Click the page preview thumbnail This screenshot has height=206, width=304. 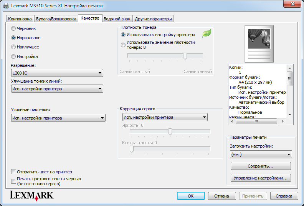pyautogui.click(x=259, y=44)
